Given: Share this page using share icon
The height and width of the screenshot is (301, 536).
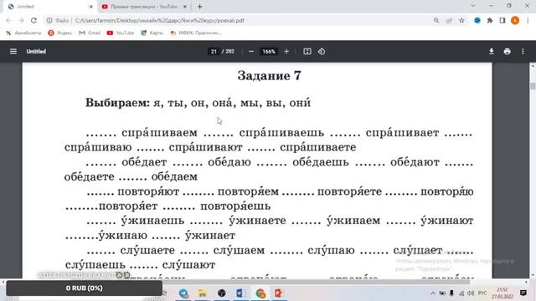Looking at the screenshot, I should point(449,20).
